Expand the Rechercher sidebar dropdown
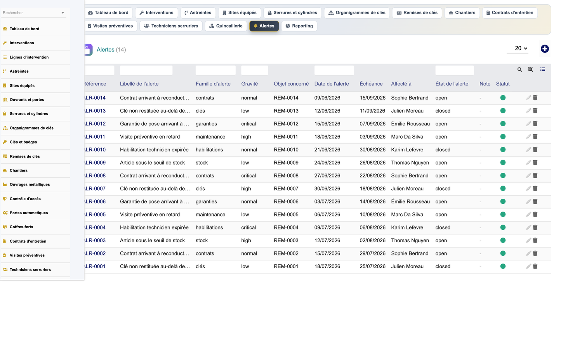 click(x=63, y=13)
